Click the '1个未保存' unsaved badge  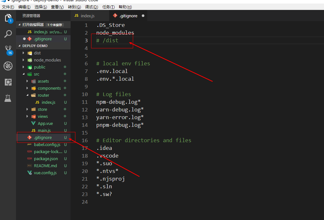(55, 25)
